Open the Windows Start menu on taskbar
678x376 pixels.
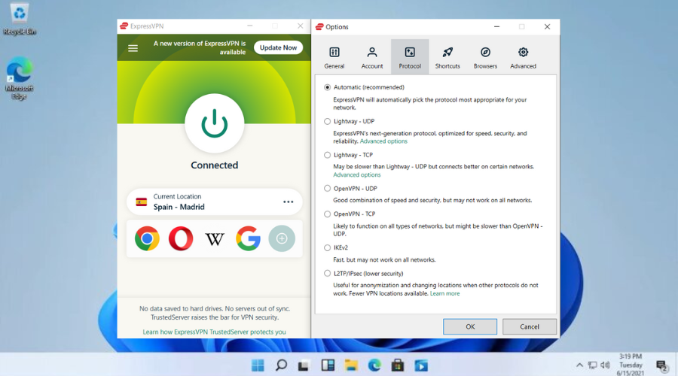[x=258, y=365]
